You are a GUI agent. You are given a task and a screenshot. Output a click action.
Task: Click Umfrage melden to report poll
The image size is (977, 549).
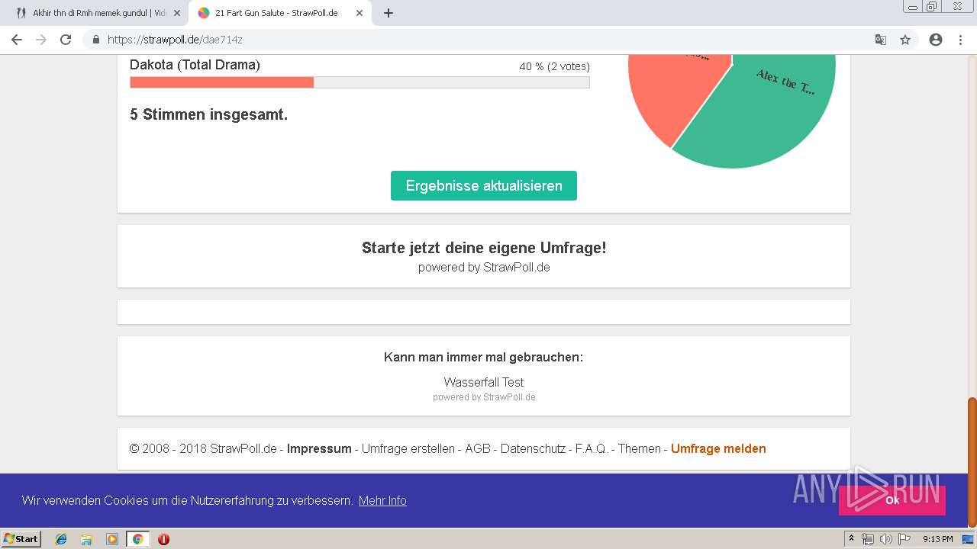pos(718,448)
